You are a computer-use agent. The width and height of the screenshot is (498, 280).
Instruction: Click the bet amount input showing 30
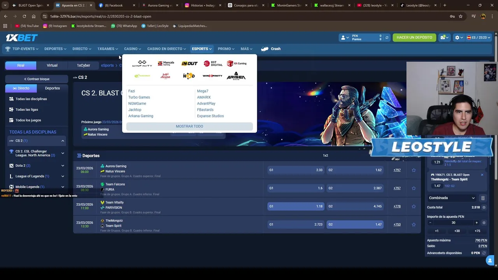(x=453, y=223)
